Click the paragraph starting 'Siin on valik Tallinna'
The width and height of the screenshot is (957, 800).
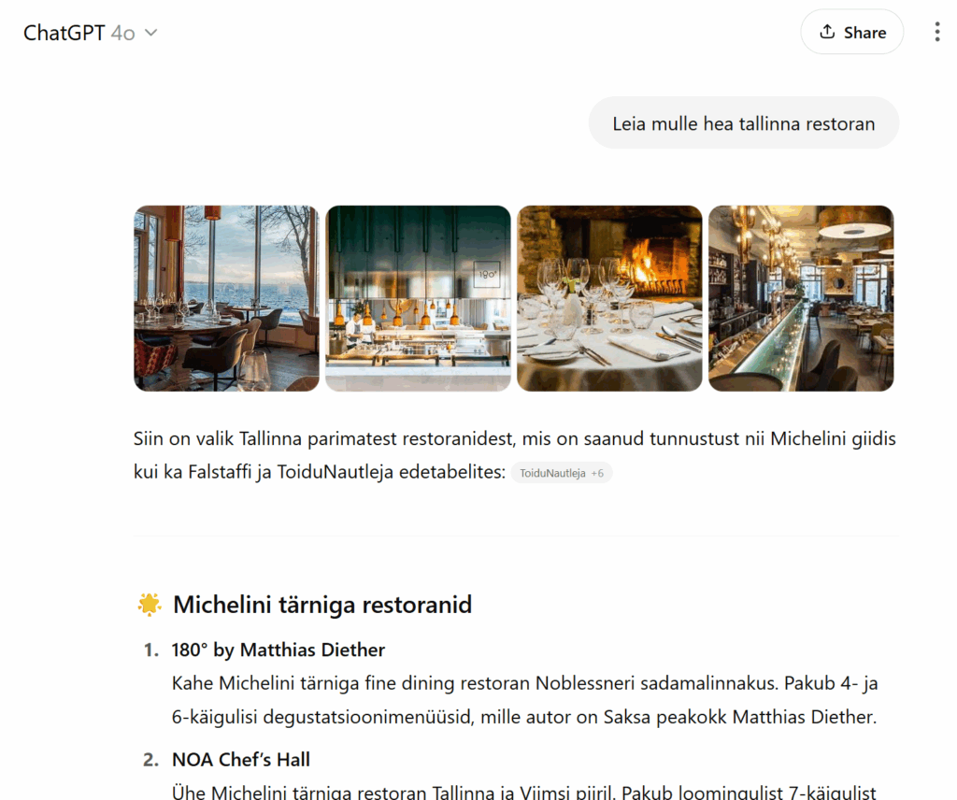(515, 455)
